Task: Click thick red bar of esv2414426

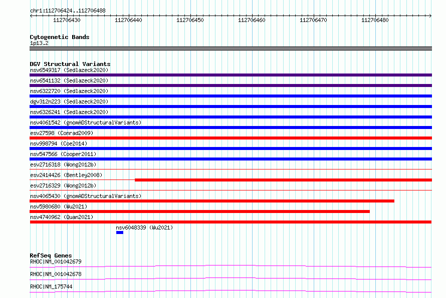Action: [x=283, y=180]
